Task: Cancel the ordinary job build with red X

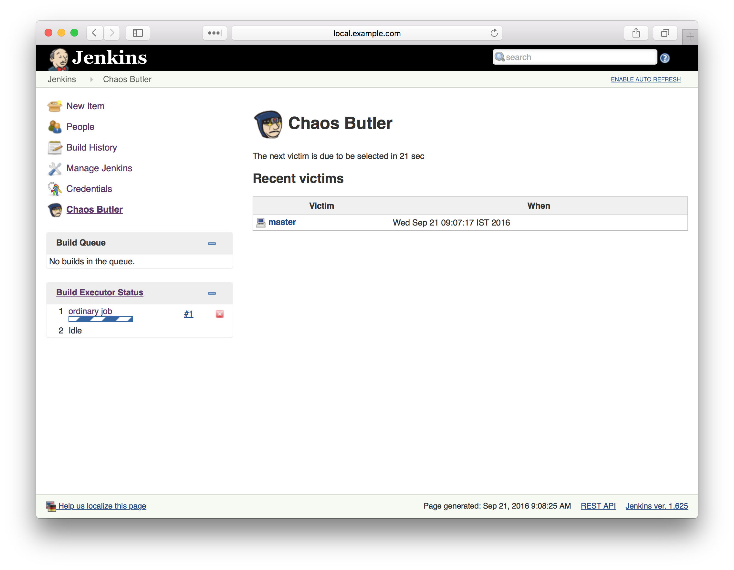Action: pos(219,314)
